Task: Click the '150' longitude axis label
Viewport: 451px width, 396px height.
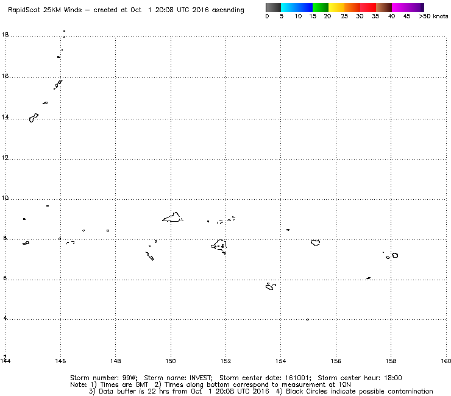Action: (x=171, y=361)
